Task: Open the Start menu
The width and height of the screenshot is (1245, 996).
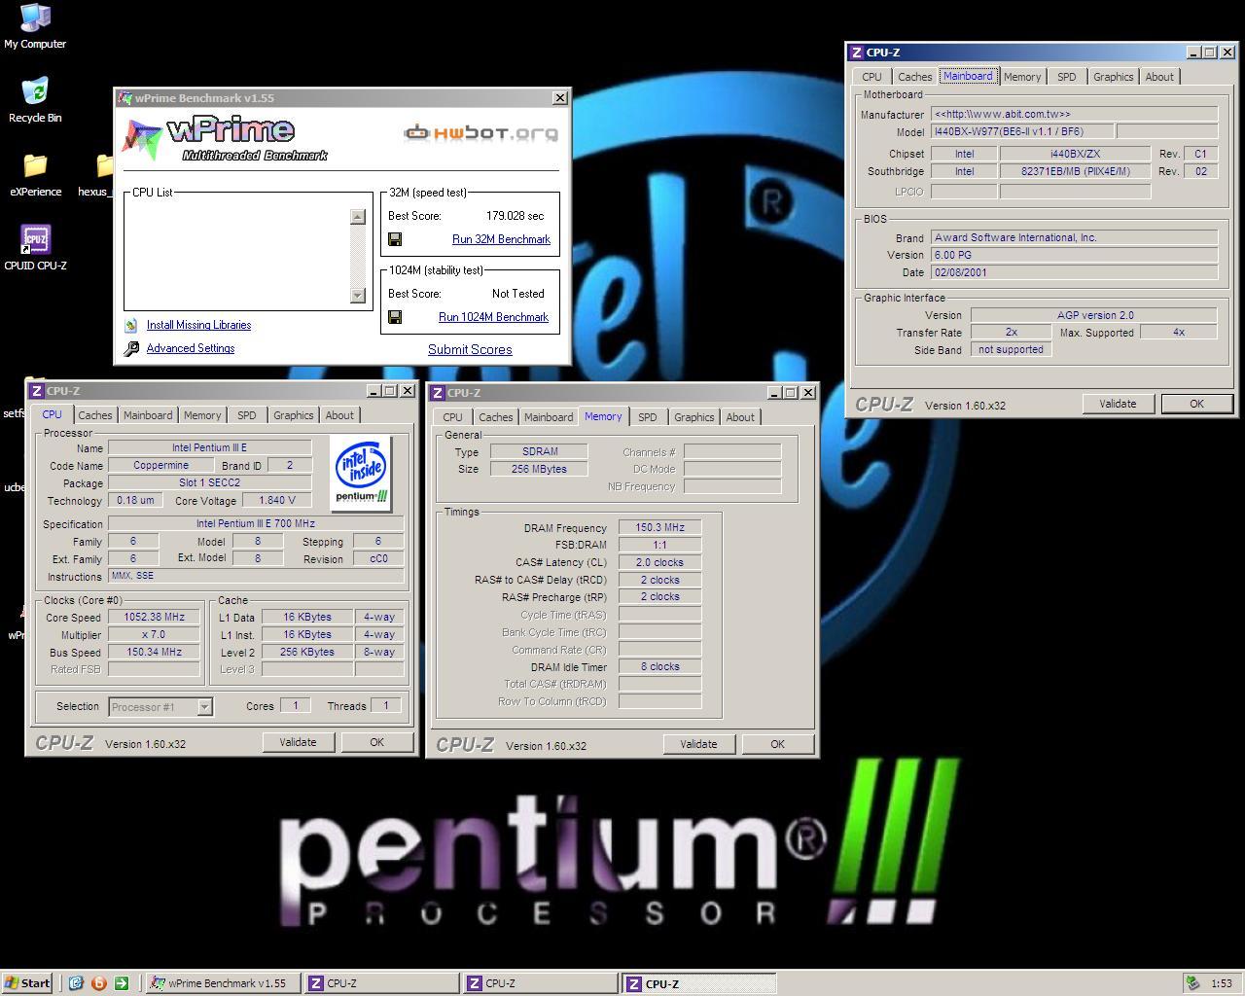Action: pyautogui.click(x=27, y=983)
